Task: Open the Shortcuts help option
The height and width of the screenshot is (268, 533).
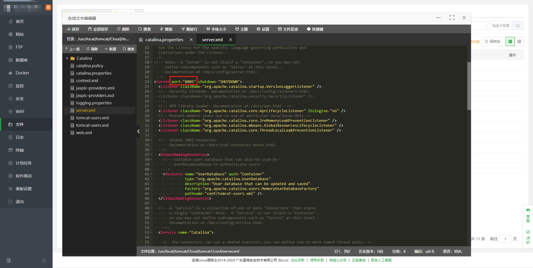Action: tap(315, 29)
